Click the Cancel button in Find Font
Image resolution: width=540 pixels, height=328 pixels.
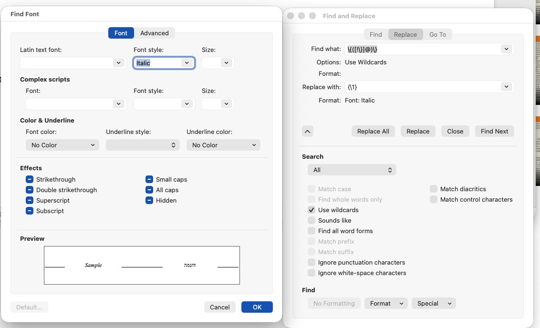tap(220, 307)
